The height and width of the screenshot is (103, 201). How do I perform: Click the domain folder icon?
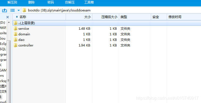(15, 34)
